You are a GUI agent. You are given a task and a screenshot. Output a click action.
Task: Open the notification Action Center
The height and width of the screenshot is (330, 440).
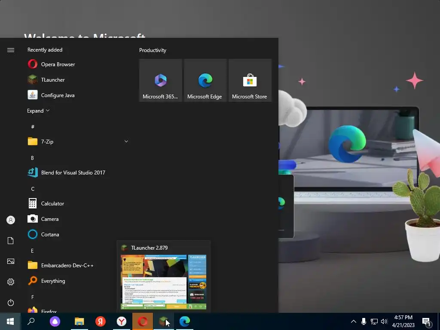[x=427, y=321]
